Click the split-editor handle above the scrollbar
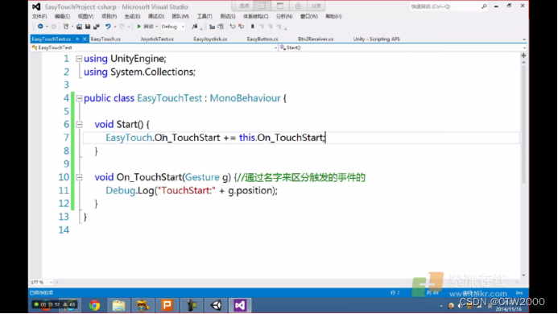 [x=523, y=56]
